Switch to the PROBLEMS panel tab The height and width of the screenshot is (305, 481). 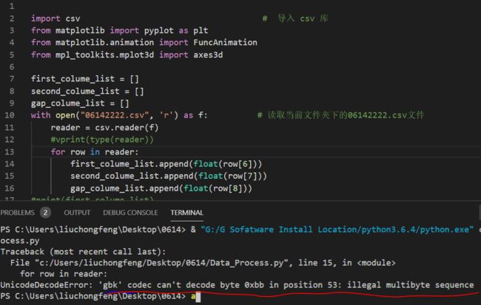[x=17, y=213]
